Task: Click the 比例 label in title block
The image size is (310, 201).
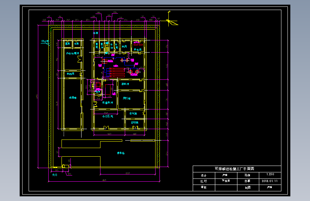Action: tap(247, 175)
